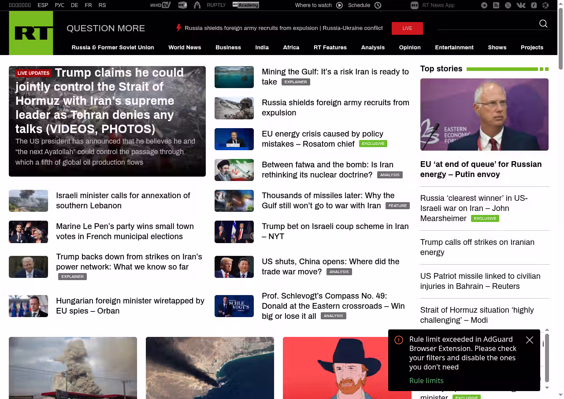The height and width of the screenshot is (399, 564).
Task: Open the Putin envoy top story thumbnail
Action: coord(484,115)
